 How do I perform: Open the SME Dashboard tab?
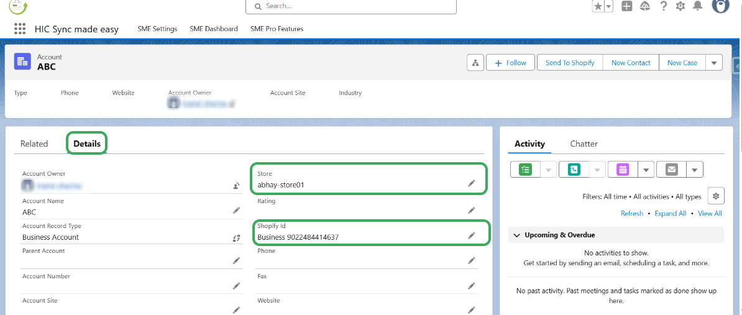(213, 29)
